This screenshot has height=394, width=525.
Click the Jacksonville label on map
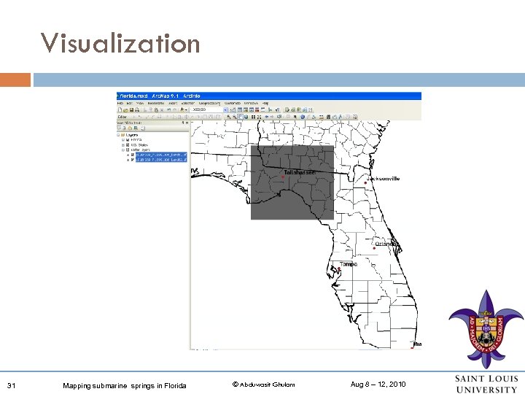point(383,179)
